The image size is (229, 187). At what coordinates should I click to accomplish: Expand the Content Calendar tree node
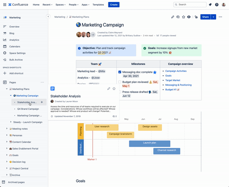point(7,141)
